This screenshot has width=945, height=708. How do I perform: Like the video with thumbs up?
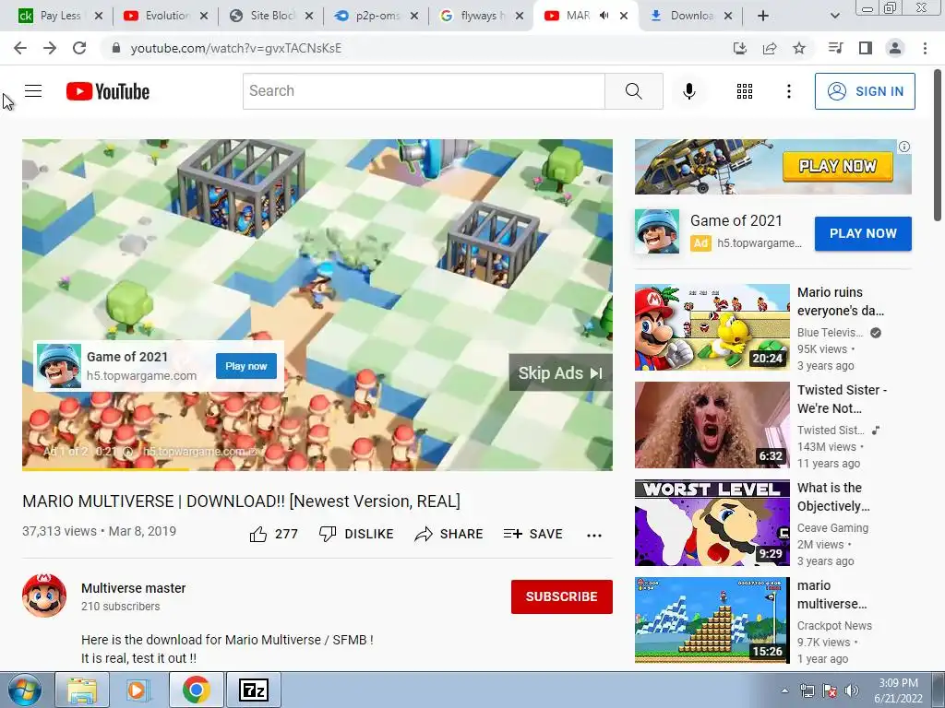tap(273, 534)
